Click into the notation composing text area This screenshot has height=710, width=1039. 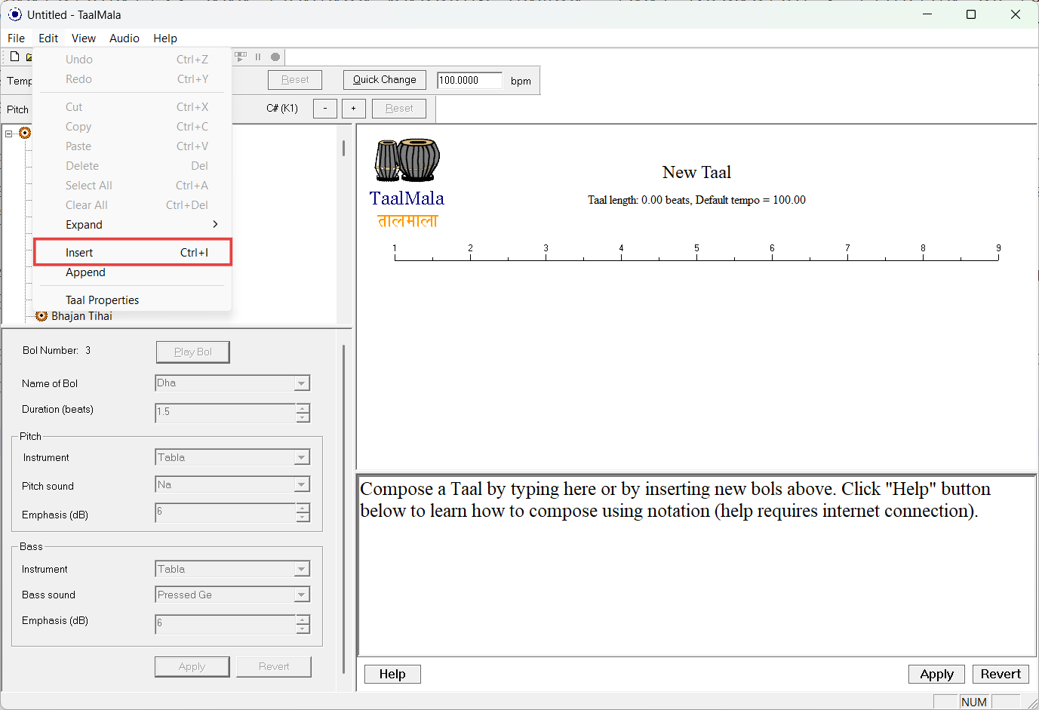pyautogui.click(x=696, y=566)
